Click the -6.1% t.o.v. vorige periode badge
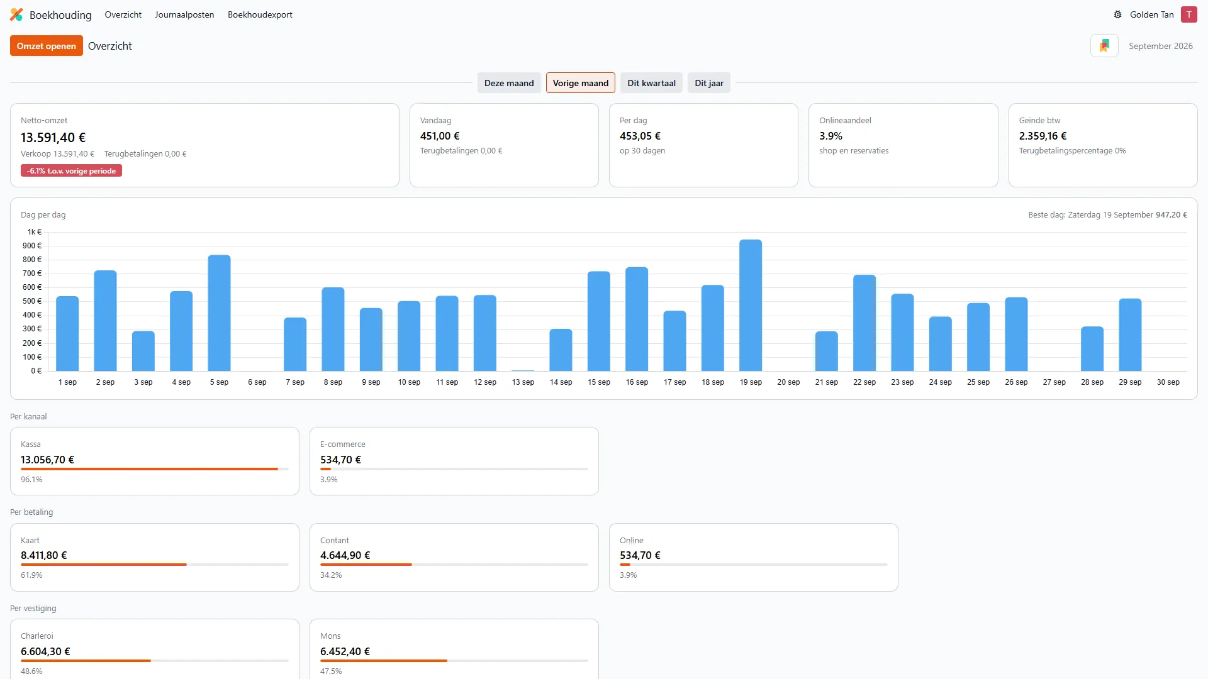 point(71,171)
